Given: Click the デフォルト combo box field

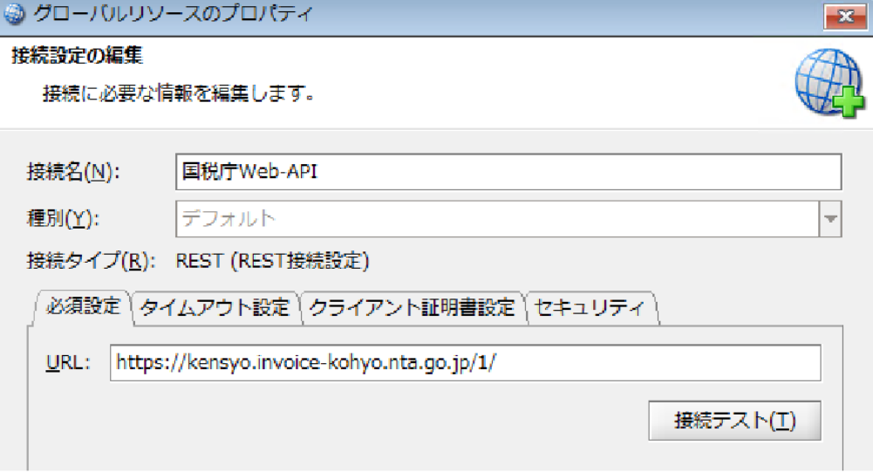Looking at the screenshot, I should coord(497,219).
